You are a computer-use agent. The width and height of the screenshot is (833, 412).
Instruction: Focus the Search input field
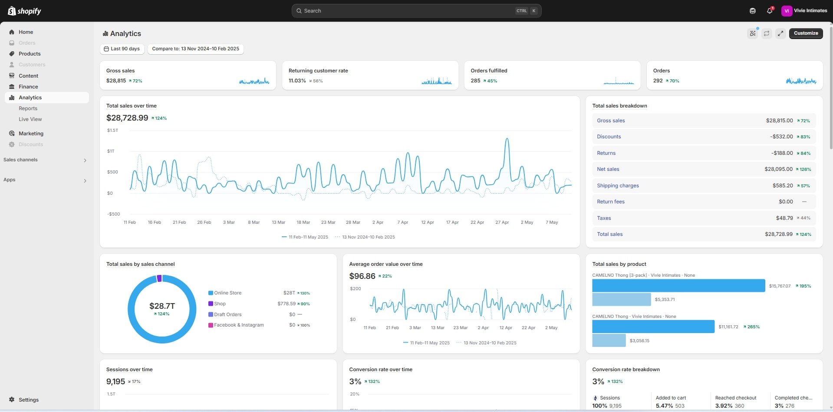(x=408, y=11)
